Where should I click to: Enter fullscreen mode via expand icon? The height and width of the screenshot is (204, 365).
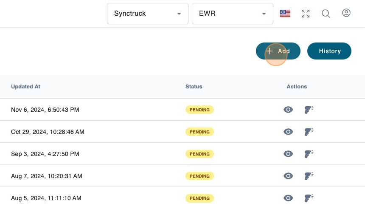(x=305, y=14)
